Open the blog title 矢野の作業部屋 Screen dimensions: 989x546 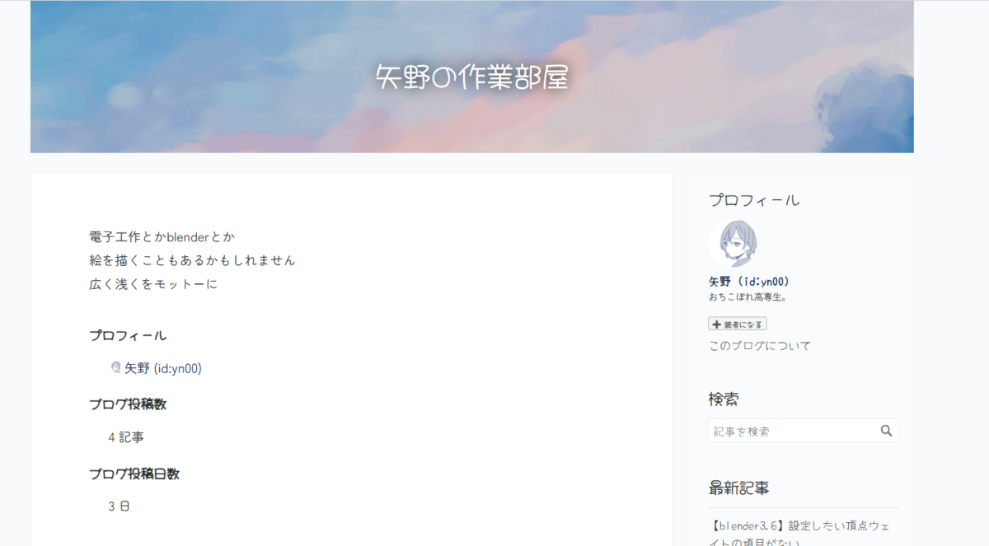[x=472, y=77]
